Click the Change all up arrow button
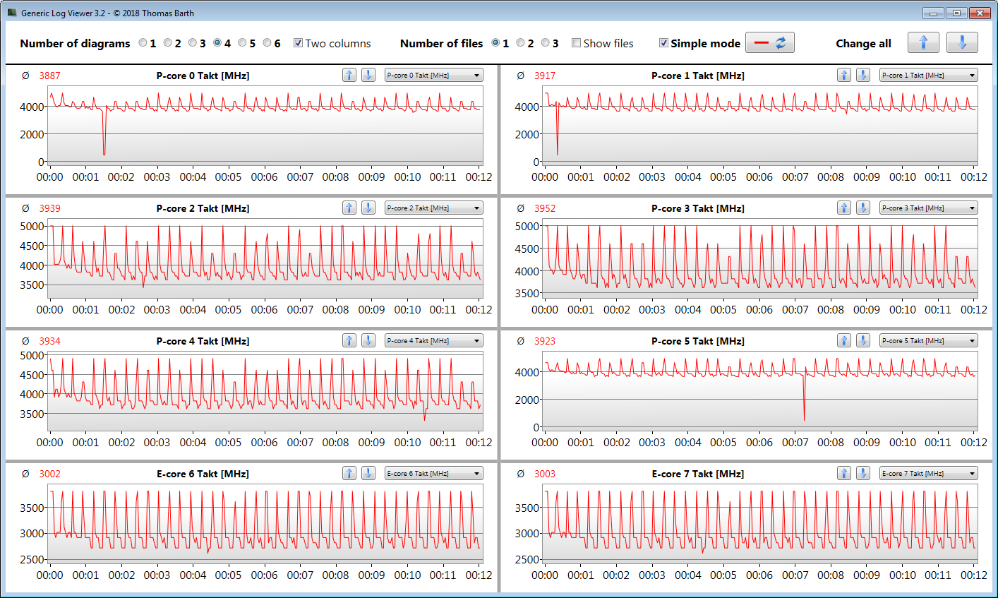 click(x=922, y=43)
